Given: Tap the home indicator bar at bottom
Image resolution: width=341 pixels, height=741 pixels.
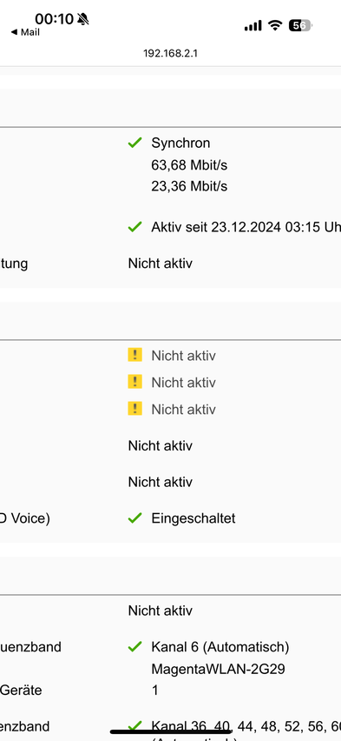Looking at the screenshot, I should [x=171, y=732].
